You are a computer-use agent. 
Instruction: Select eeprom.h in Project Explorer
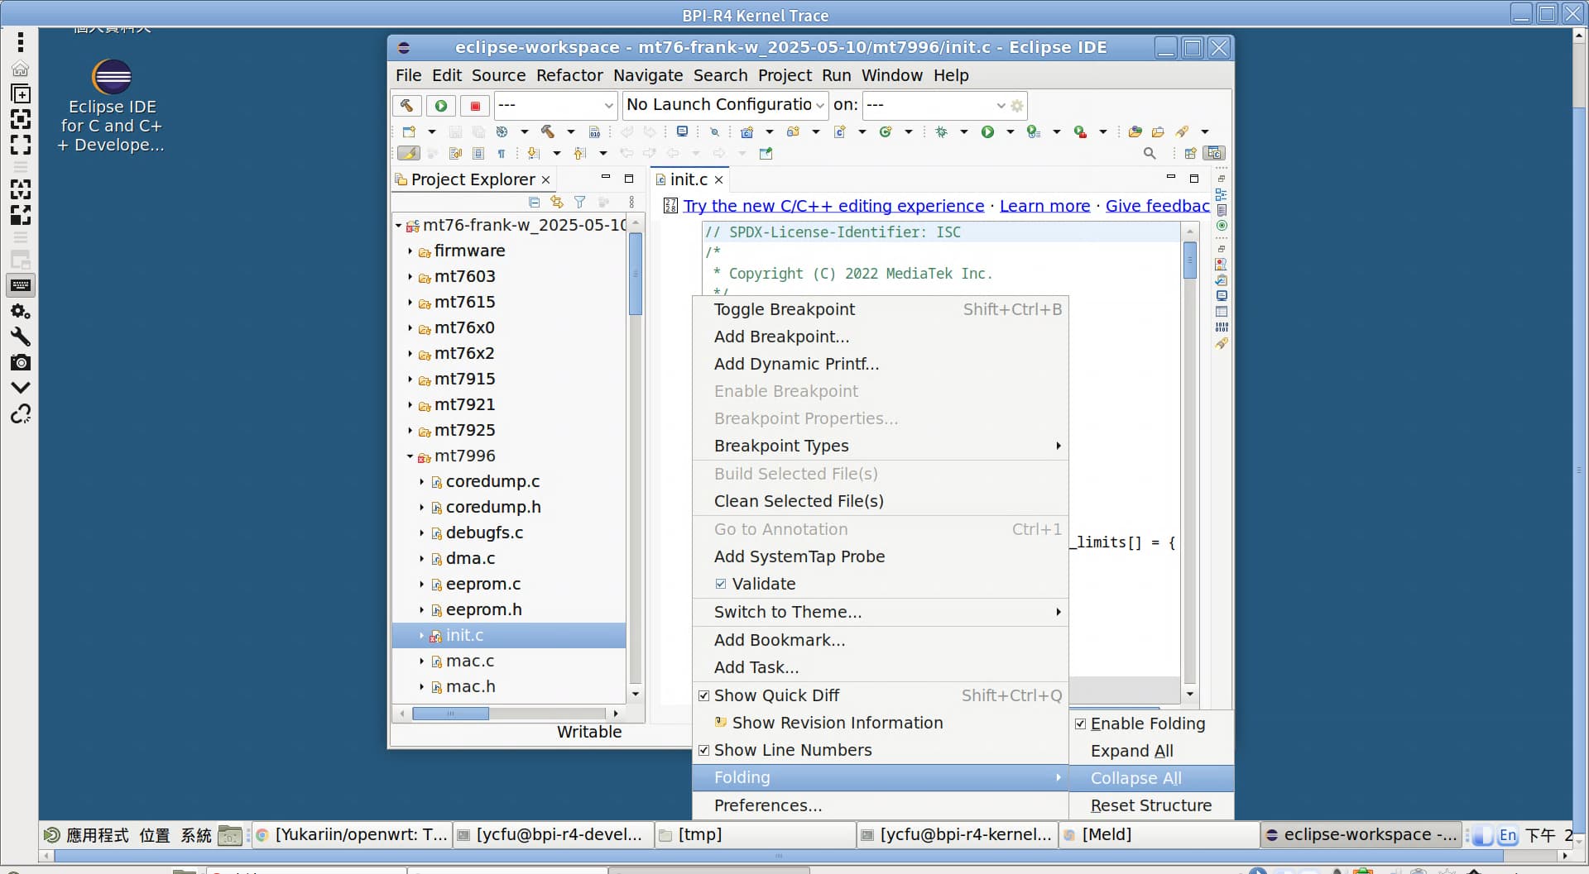[484, 609]
